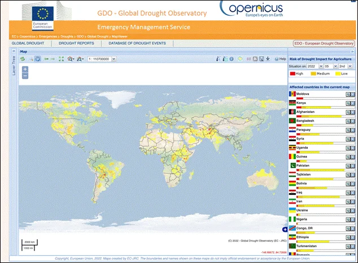
Task: Open DATABASE OF DROUGHT EVENTS tab
Action: [138, 43]
